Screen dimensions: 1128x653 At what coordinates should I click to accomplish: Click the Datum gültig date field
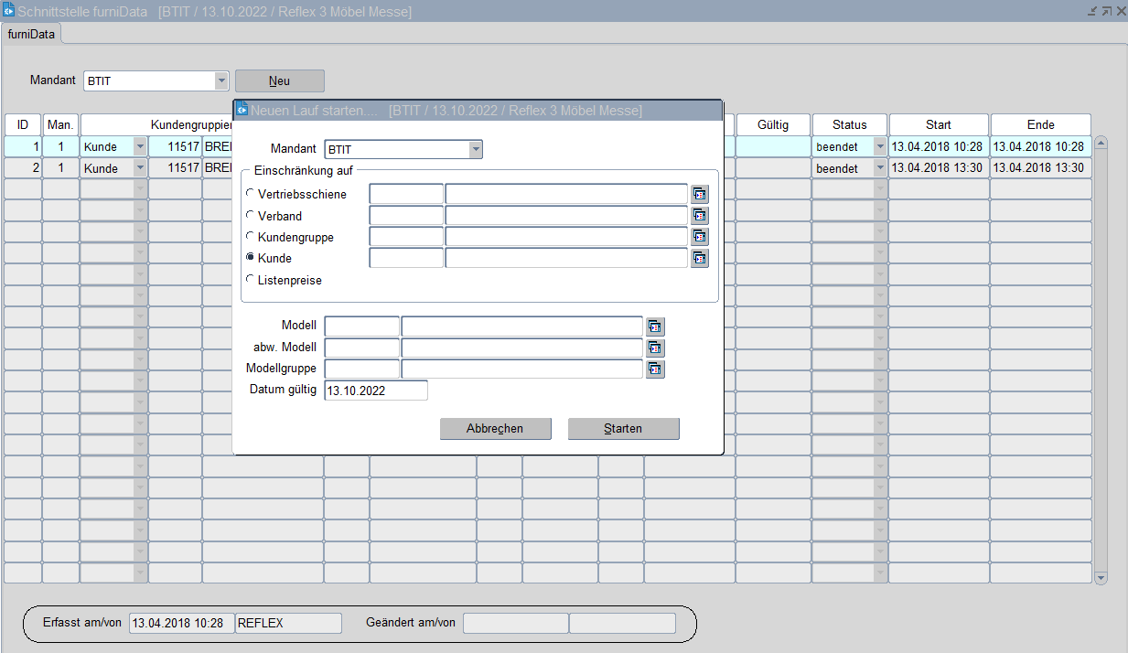pos(376,391)
